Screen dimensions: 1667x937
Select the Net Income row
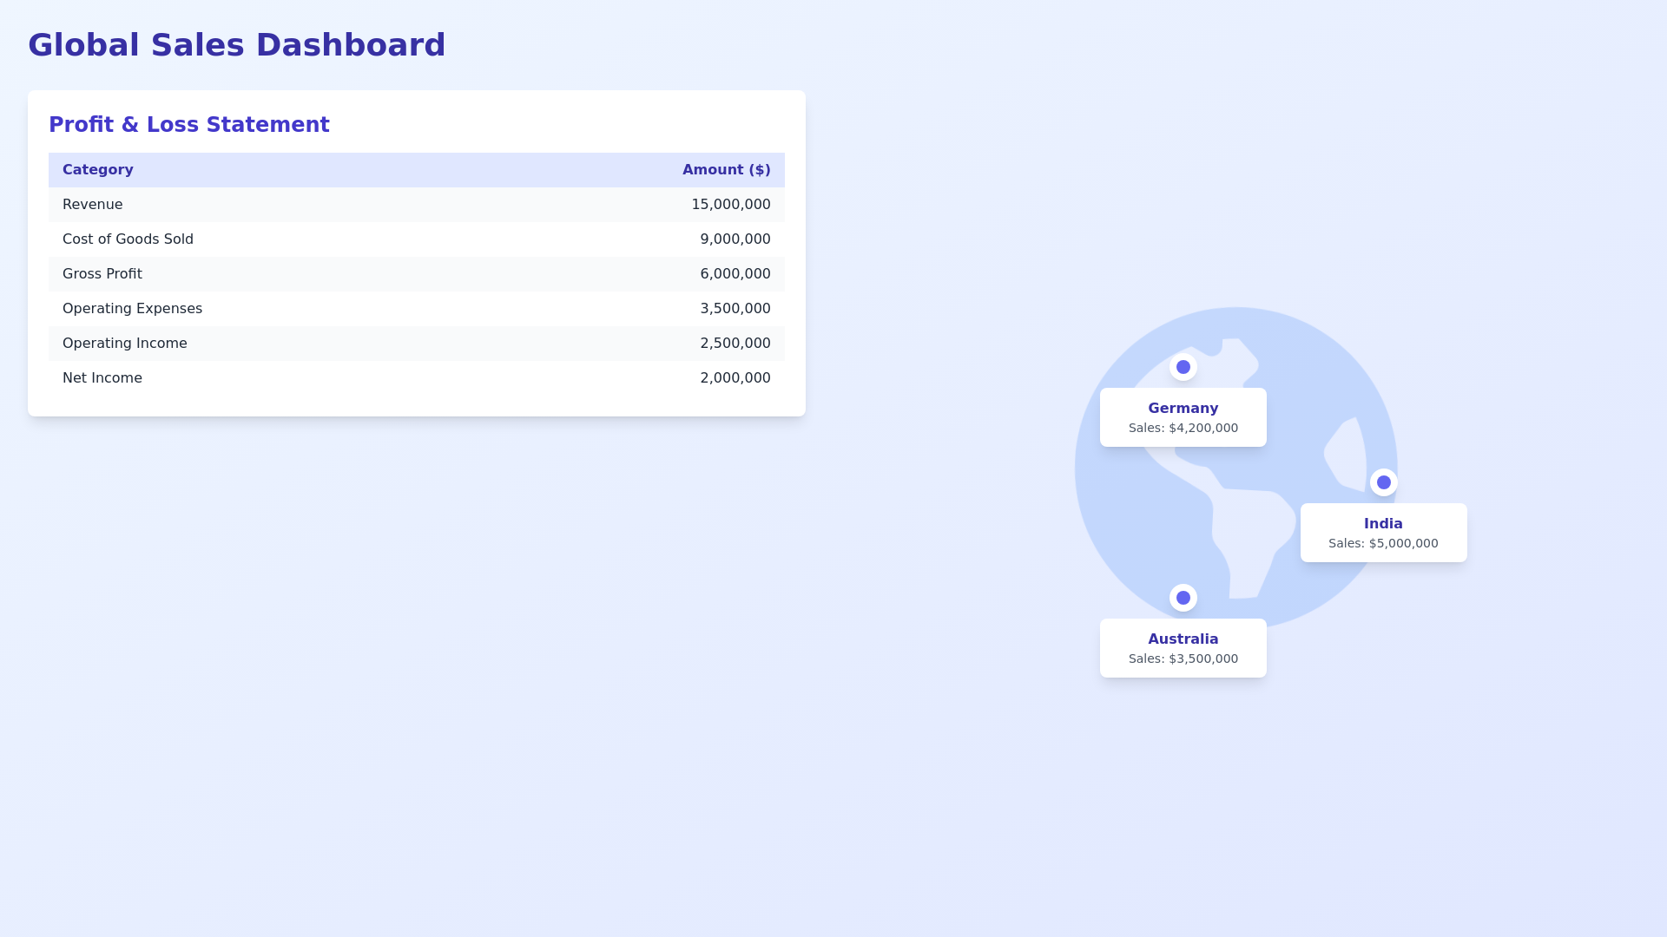(x=417, y=377)
